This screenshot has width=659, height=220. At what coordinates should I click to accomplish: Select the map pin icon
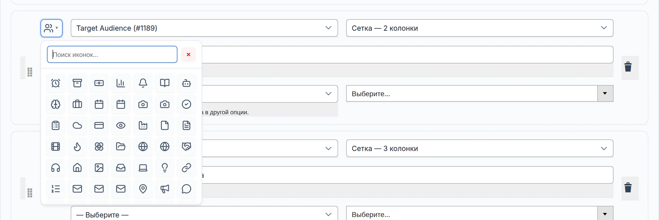[143, 189]
